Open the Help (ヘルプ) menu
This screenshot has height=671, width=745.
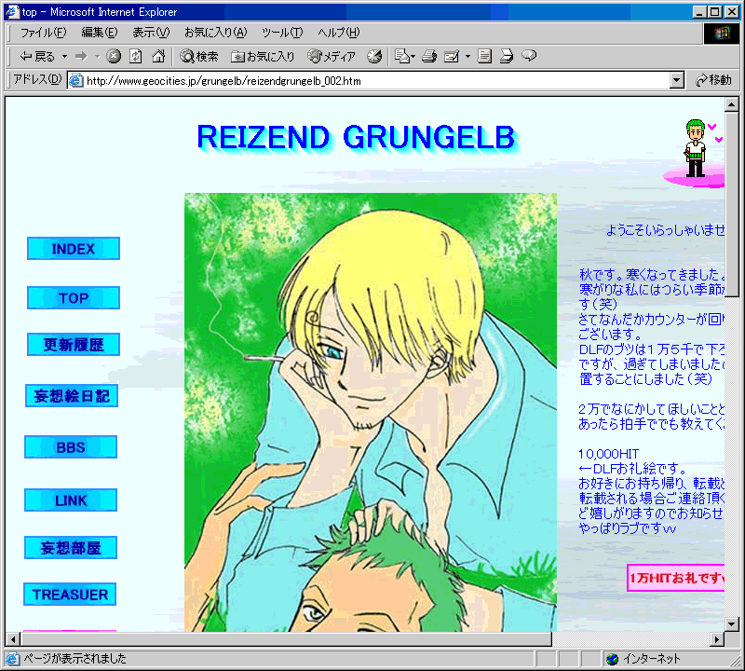click(339, 33)
